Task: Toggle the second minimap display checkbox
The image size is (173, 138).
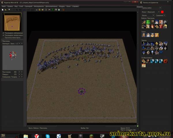Action: 3,35
